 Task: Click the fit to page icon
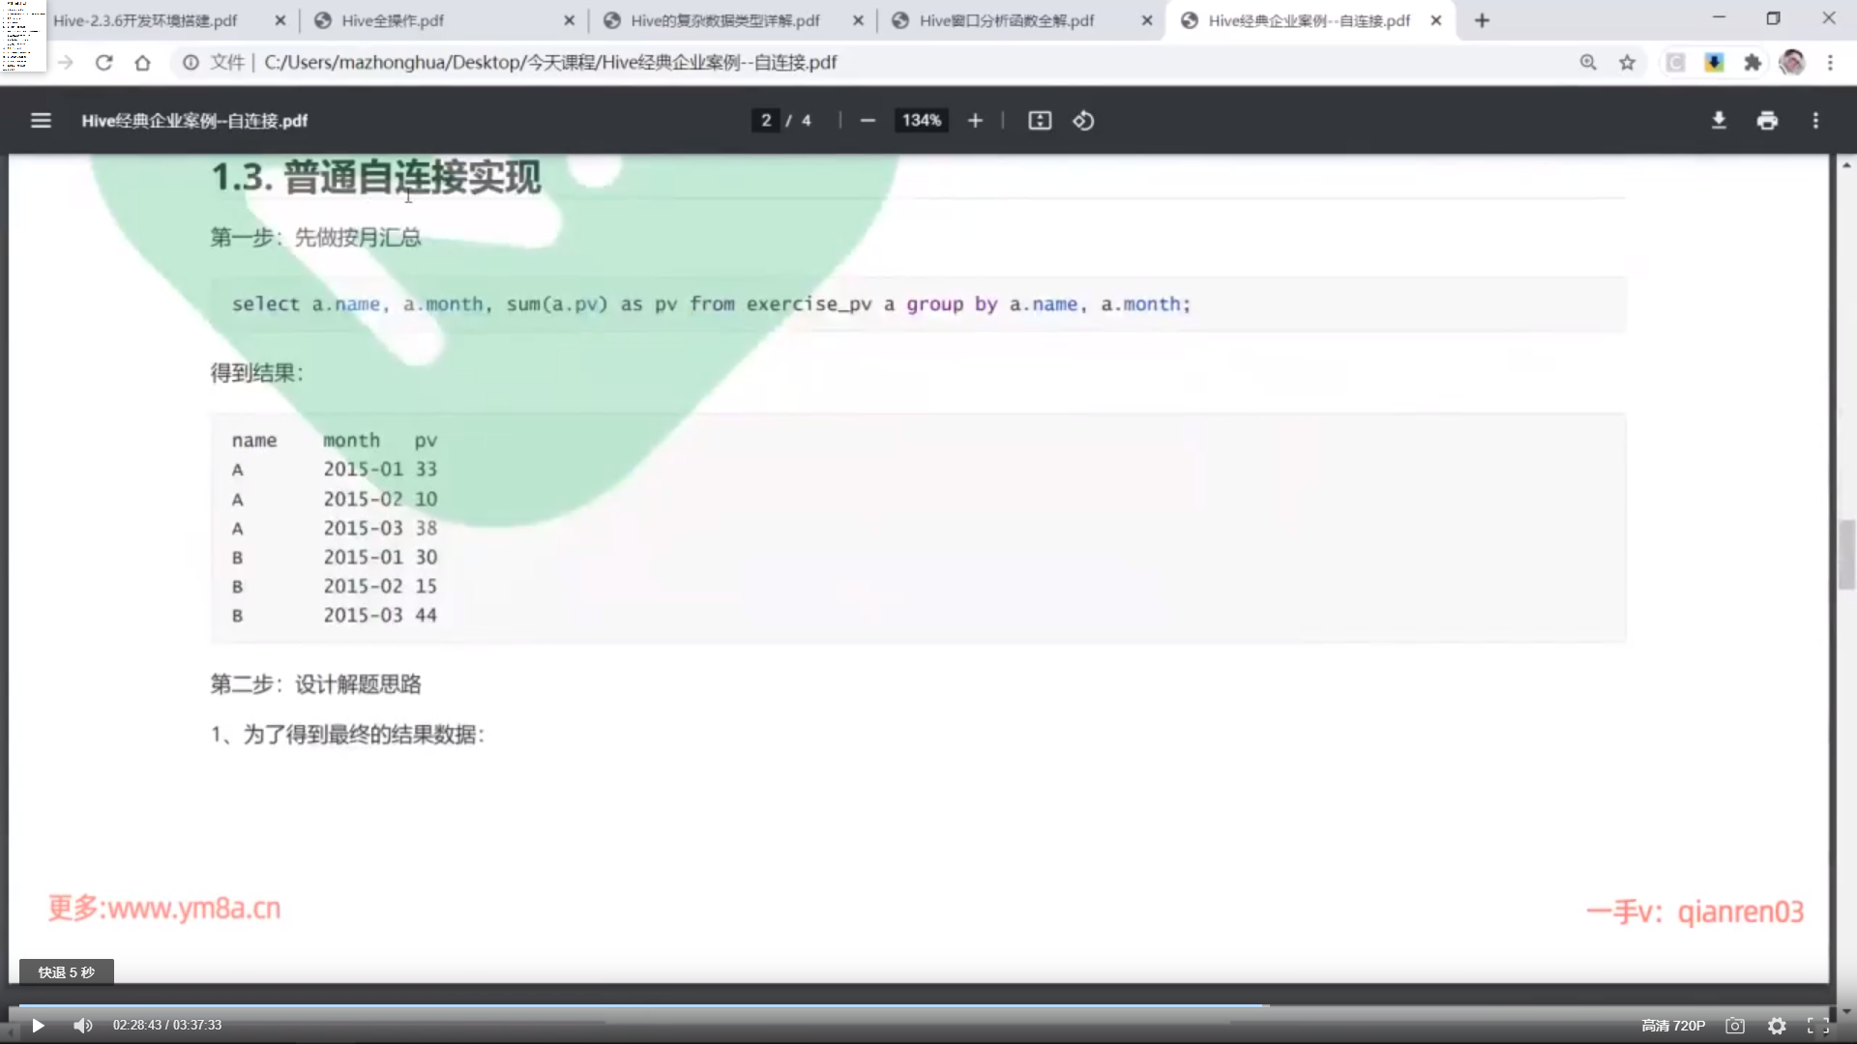pos(1040,121)
